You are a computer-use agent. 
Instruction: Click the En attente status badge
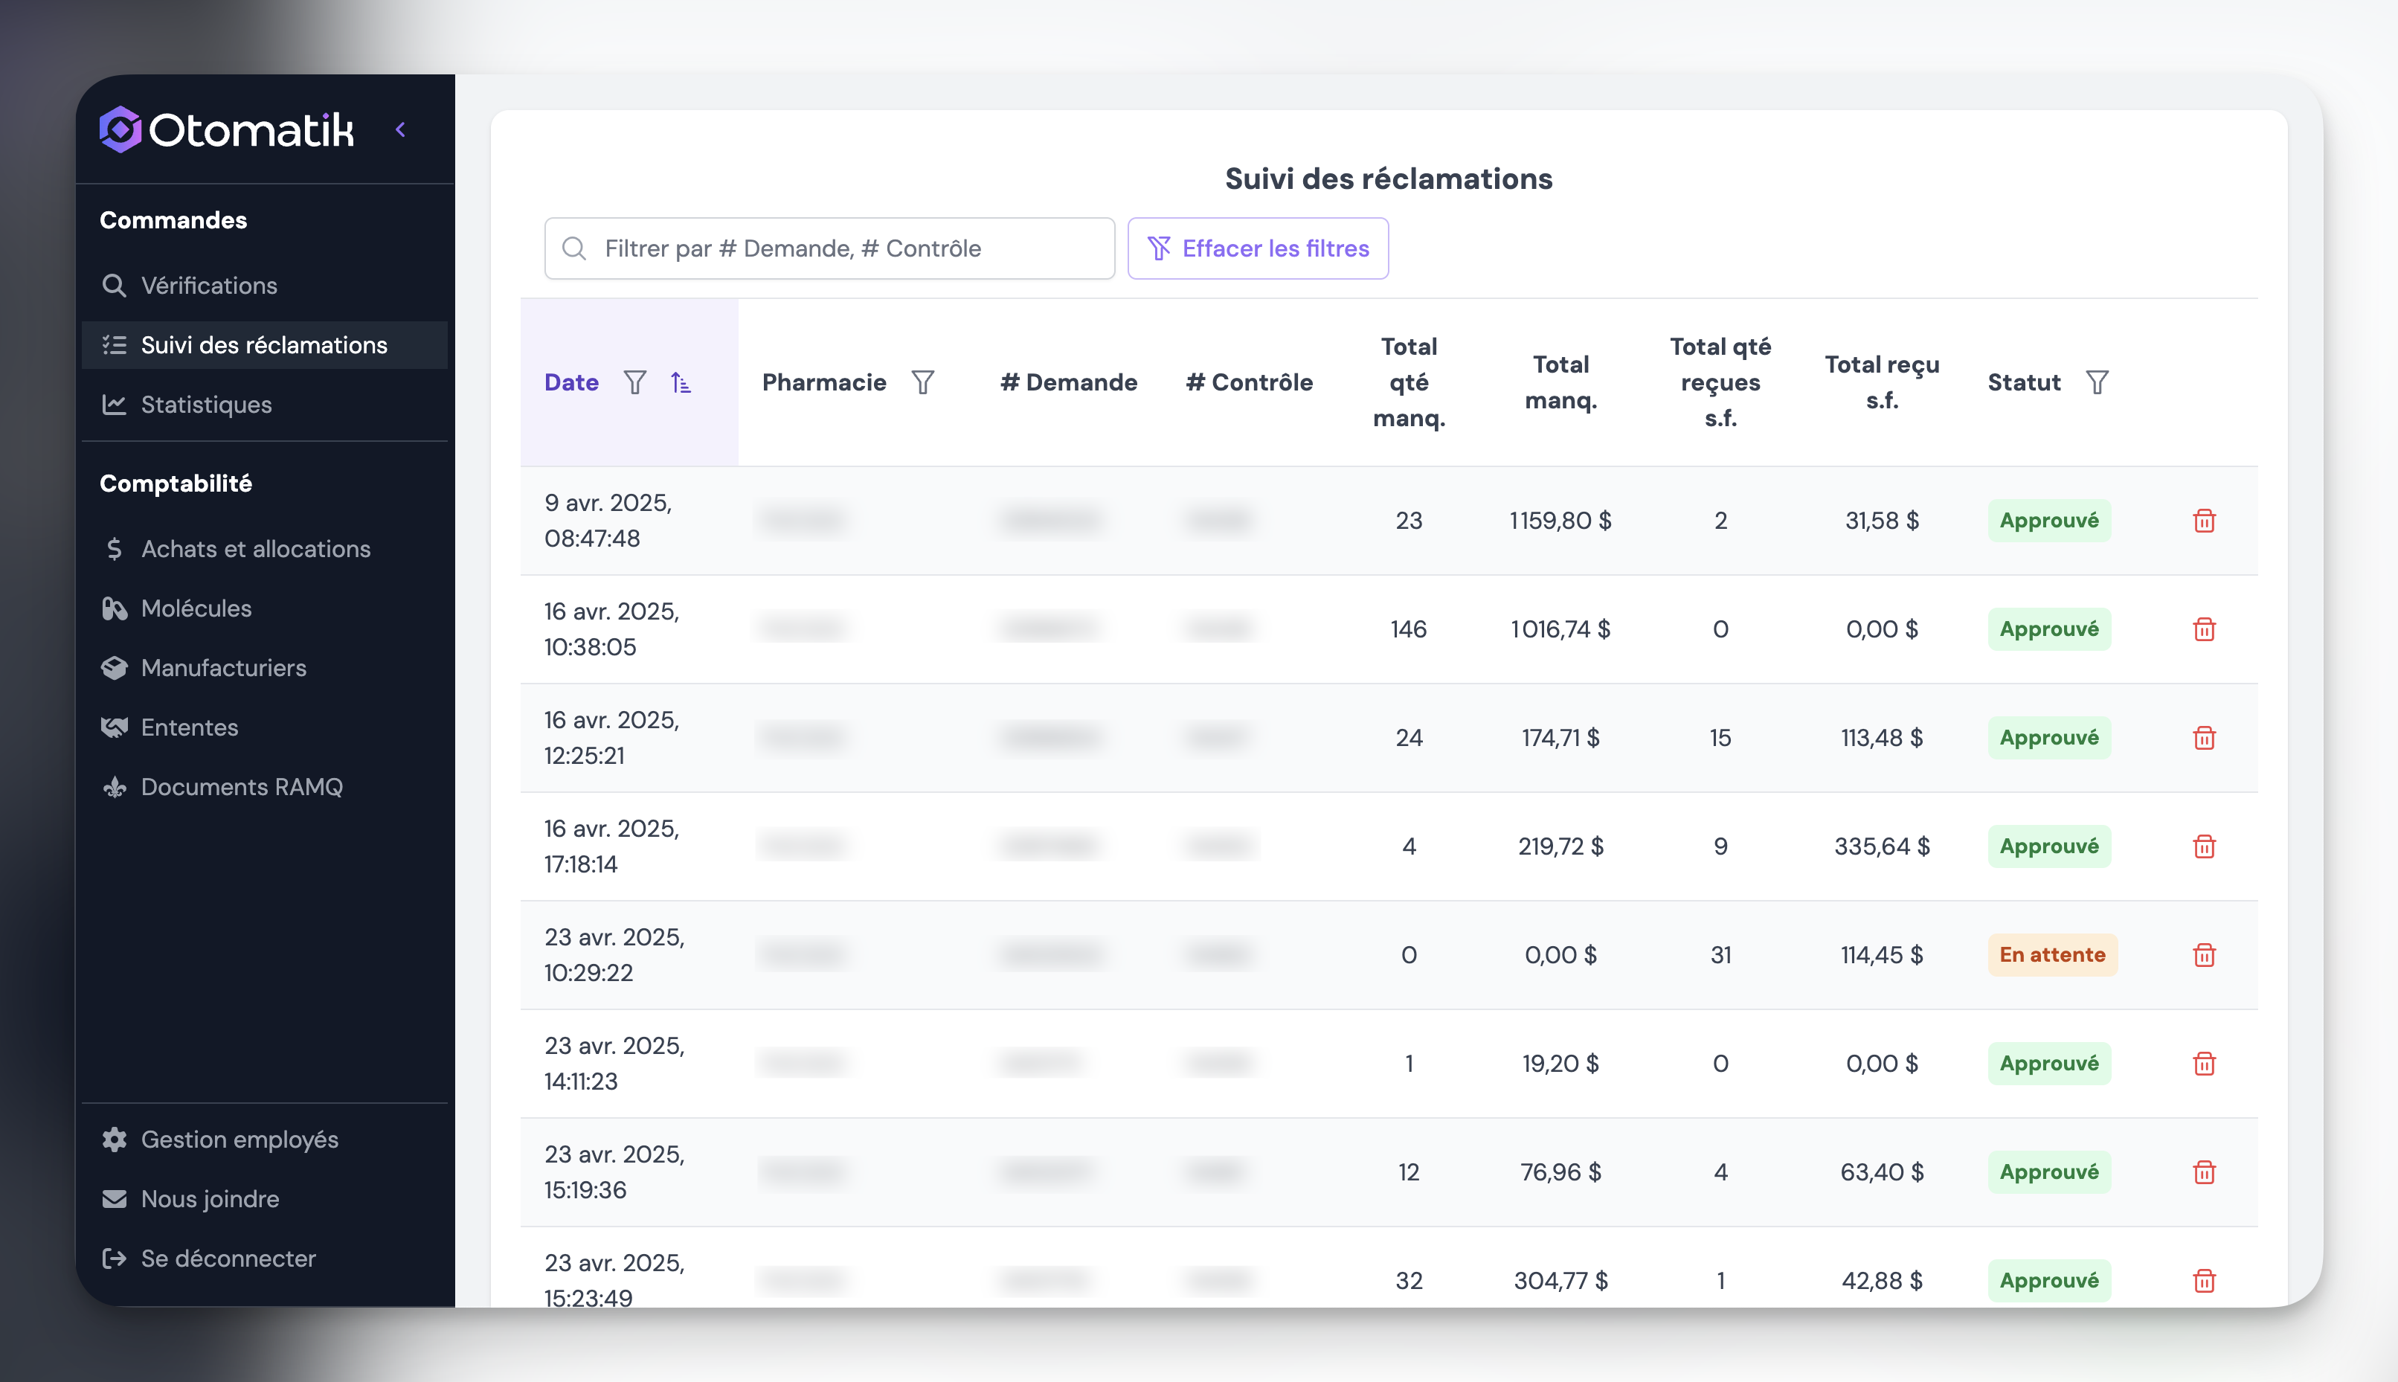pos(2051,955)
